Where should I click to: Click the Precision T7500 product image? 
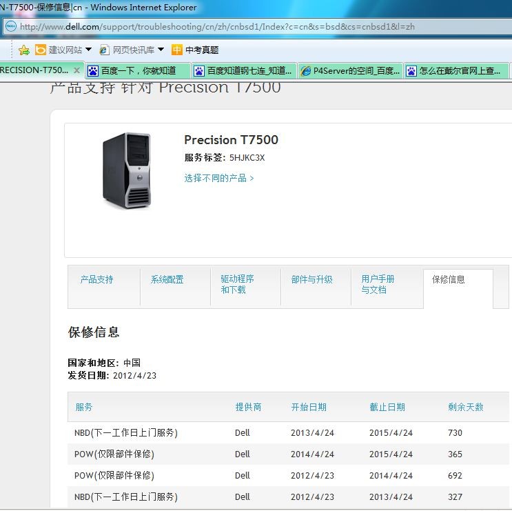[x=127, y=170]
